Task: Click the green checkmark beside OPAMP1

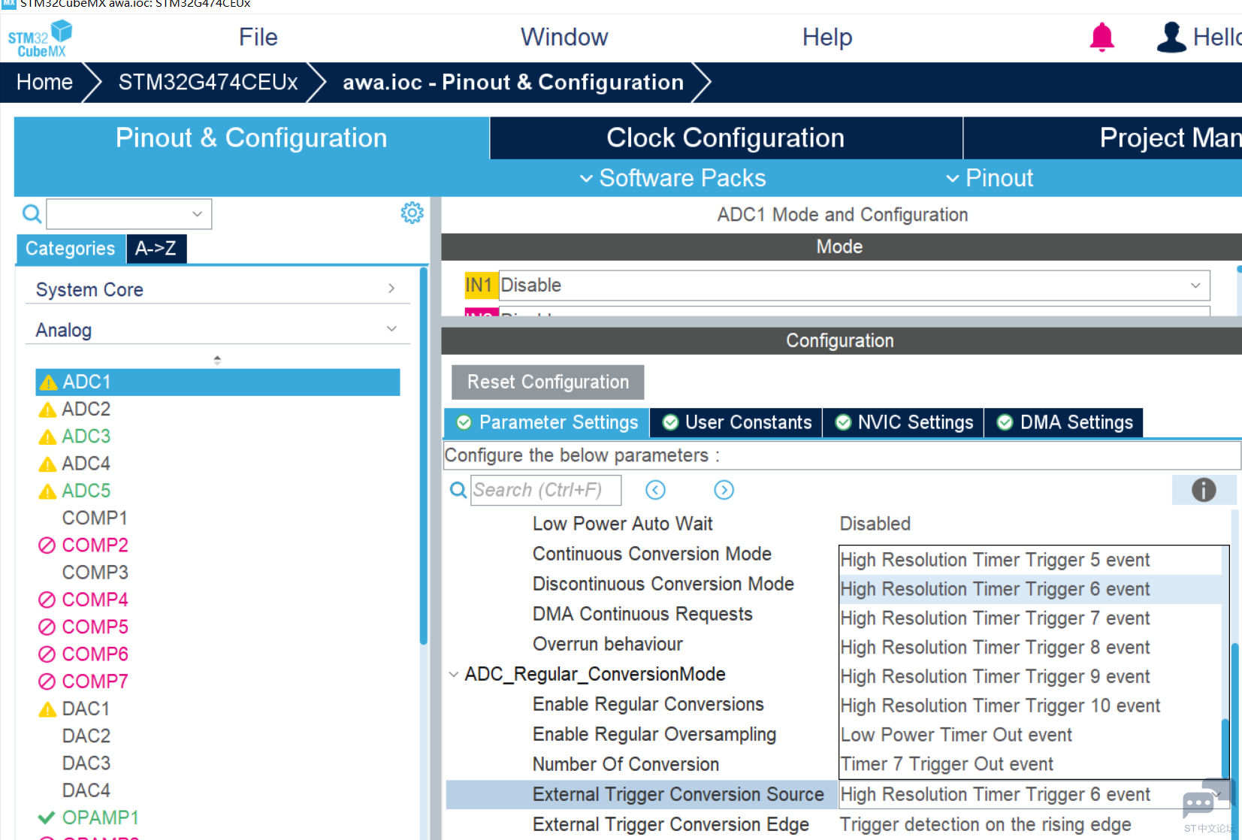Action: pyautogui.click(x=47, y=817)
